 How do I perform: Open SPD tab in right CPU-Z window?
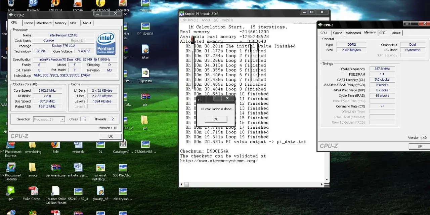point(382,33)
